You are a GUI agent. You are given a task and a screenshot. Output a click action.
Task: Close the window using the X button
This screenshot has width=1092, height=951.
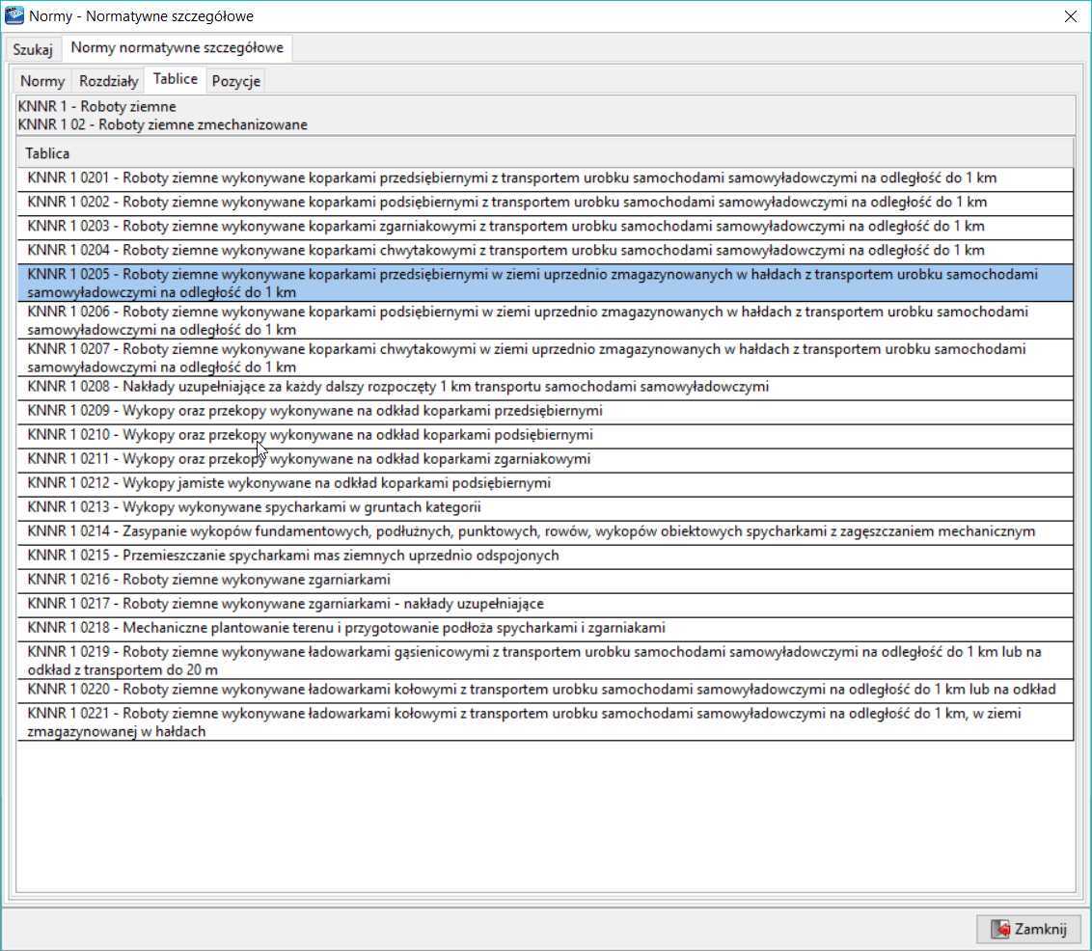click(x=1070, y=16)
